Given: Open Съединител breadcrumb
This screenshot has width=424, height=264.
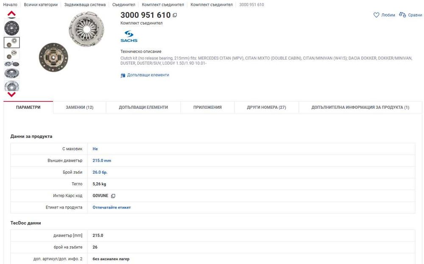Looking at the screenshot, I should 123,5.
